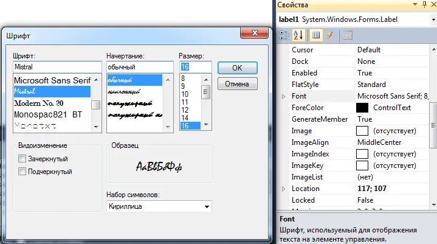Click the ImageAlign value MiddleCenter

pos(379,142)
